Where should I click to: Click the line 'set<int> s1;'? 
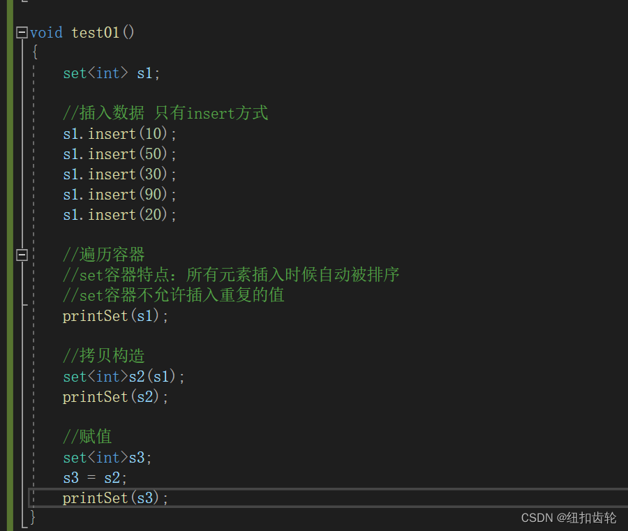(112, 73)
